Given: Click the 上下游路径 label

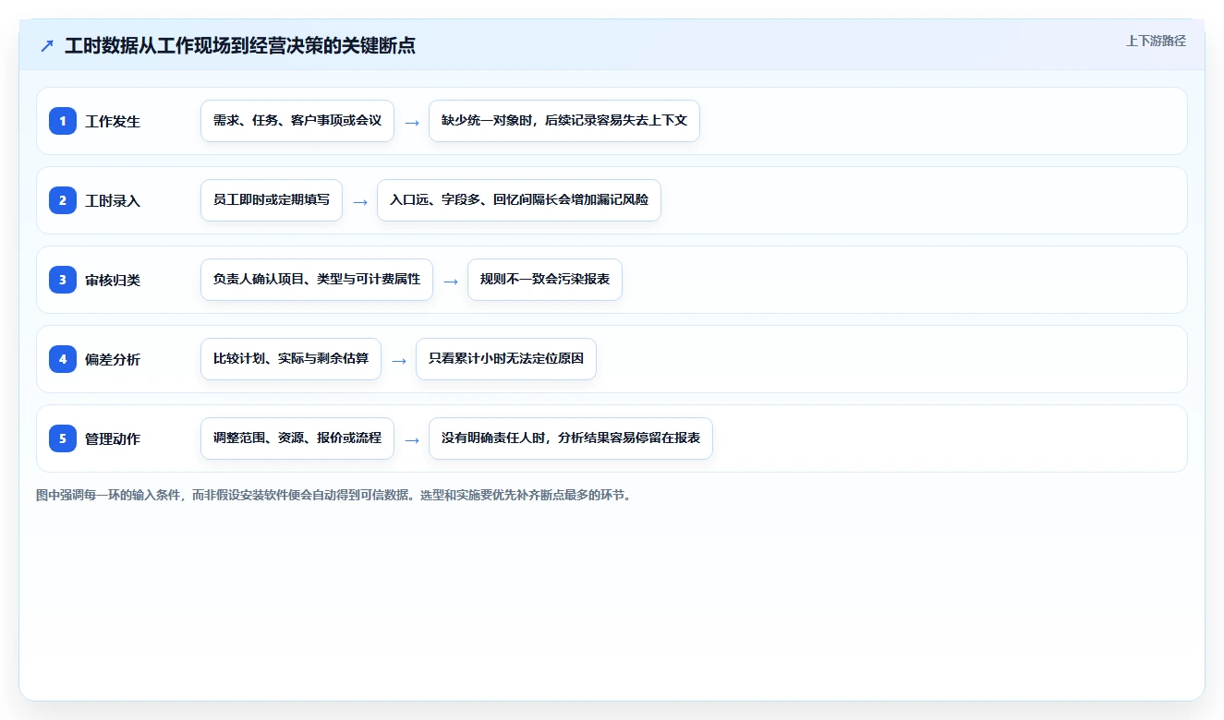Looking at the screenshot, I should [x=1156, y=42].
